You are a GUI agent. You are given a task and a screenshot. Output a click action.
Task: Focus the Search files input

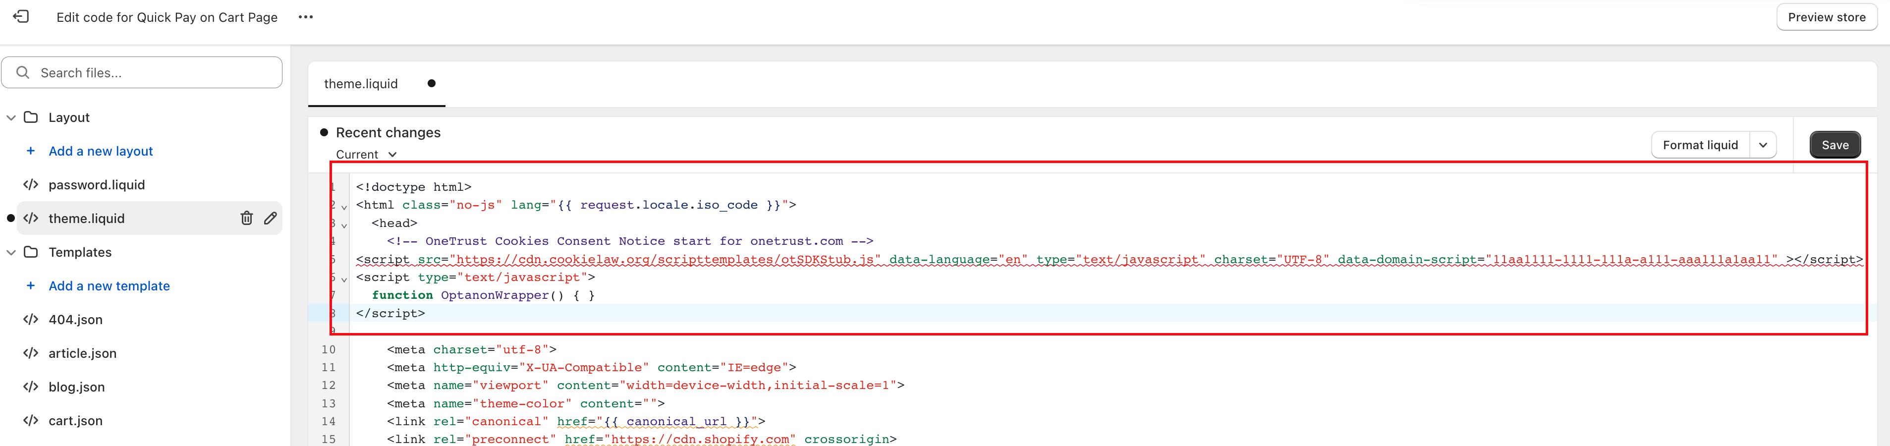tap(142, 73)
